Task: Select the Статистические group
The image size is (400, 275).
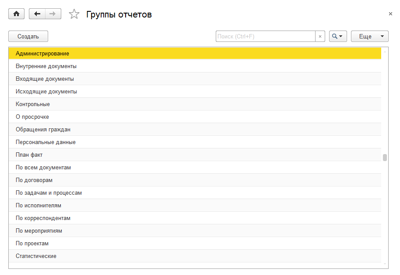Action: click(x=36, y=256)
